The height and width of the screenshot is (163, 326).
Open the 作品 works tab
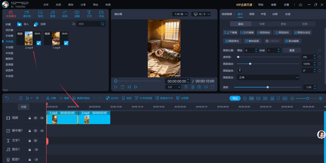101,14
